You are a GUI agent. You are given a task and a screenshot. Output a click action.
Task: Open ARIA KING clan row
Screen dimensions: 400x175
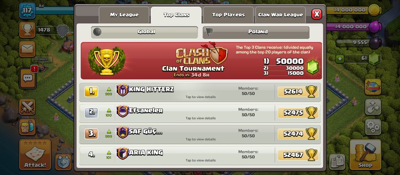(x=200, y=155)
